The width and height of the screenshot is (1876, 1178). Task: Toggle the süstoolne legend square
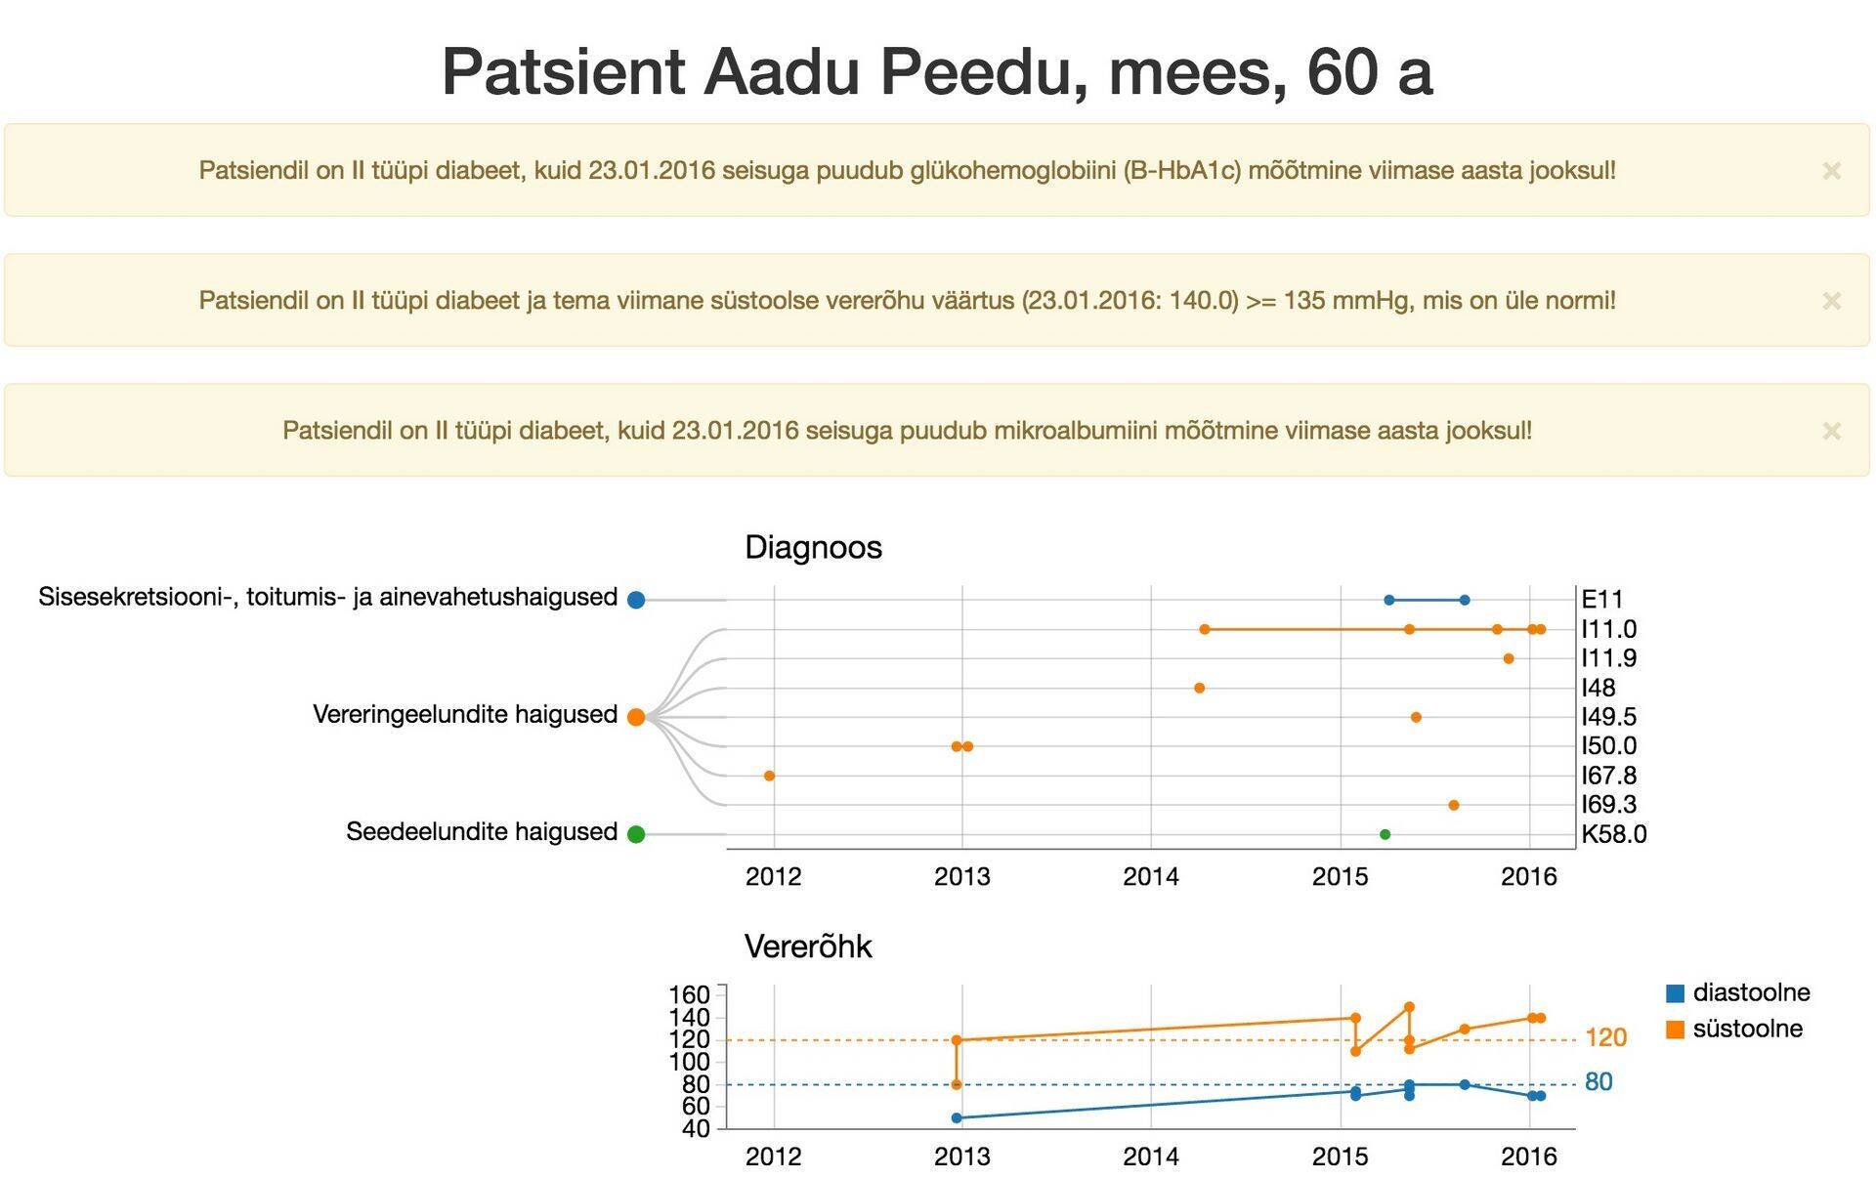point(1675,1030)
